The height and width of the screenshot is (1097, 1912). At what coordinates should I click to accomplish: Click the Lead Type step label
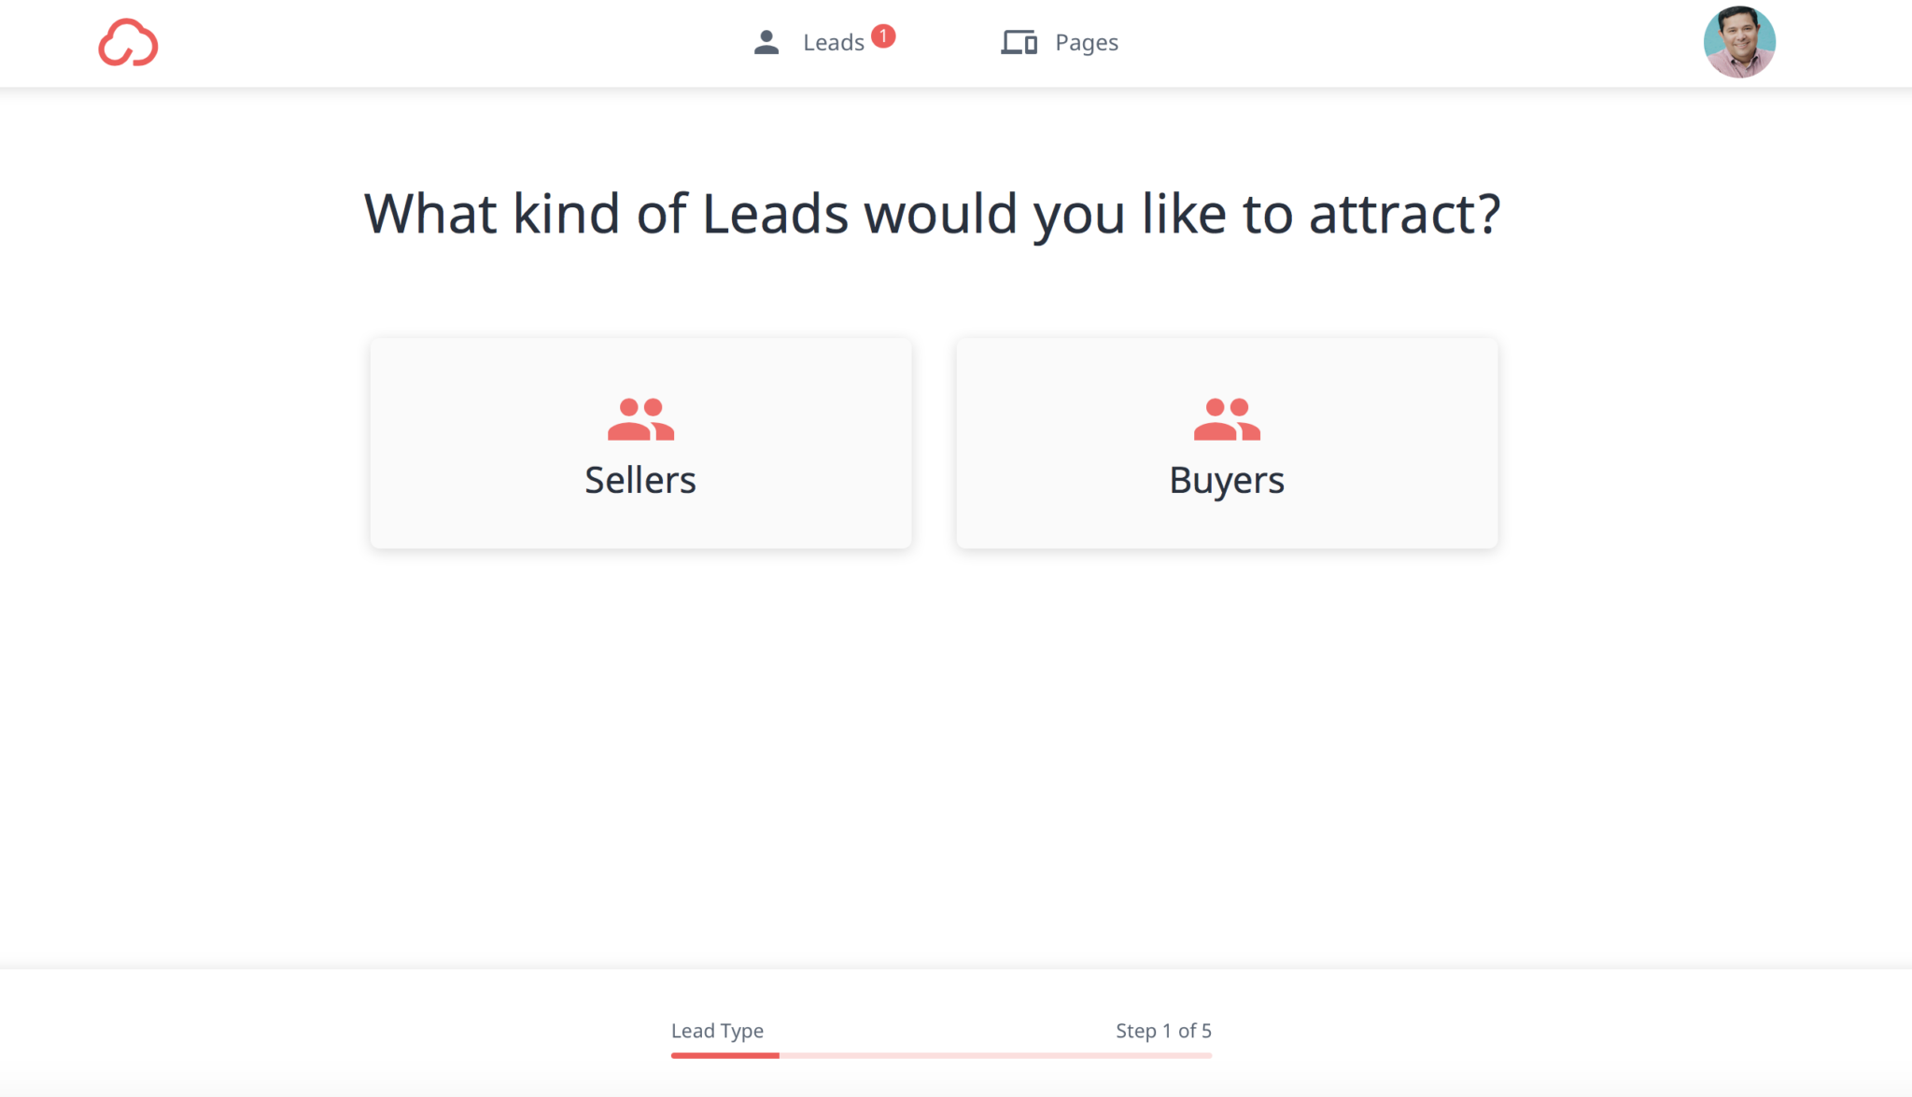click(717, 1031)
